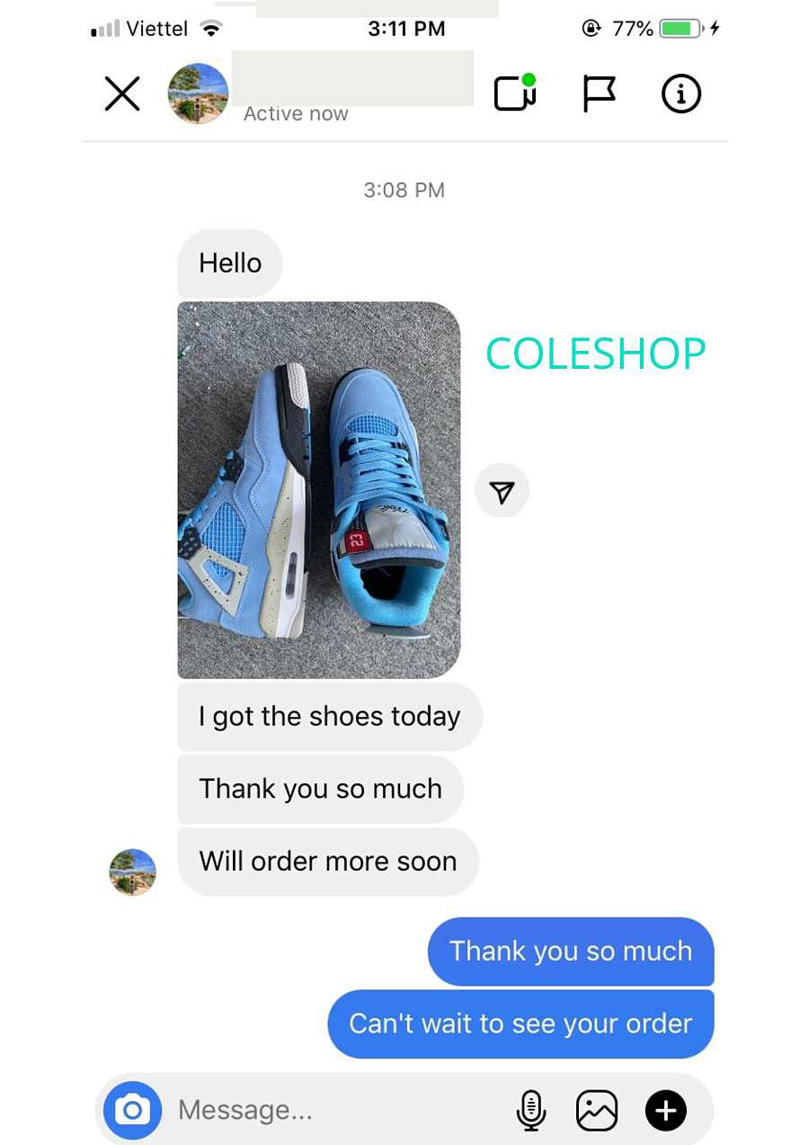
Task: Record a voice message with microphone icon
Action: (x=531, y=1111)
